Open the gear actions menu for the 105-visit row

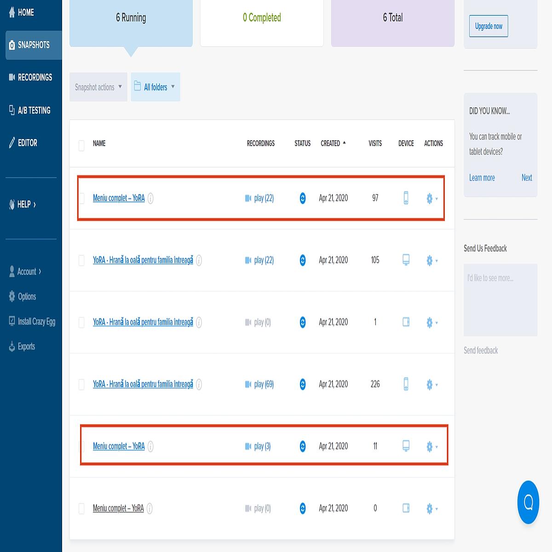(431, 260)
